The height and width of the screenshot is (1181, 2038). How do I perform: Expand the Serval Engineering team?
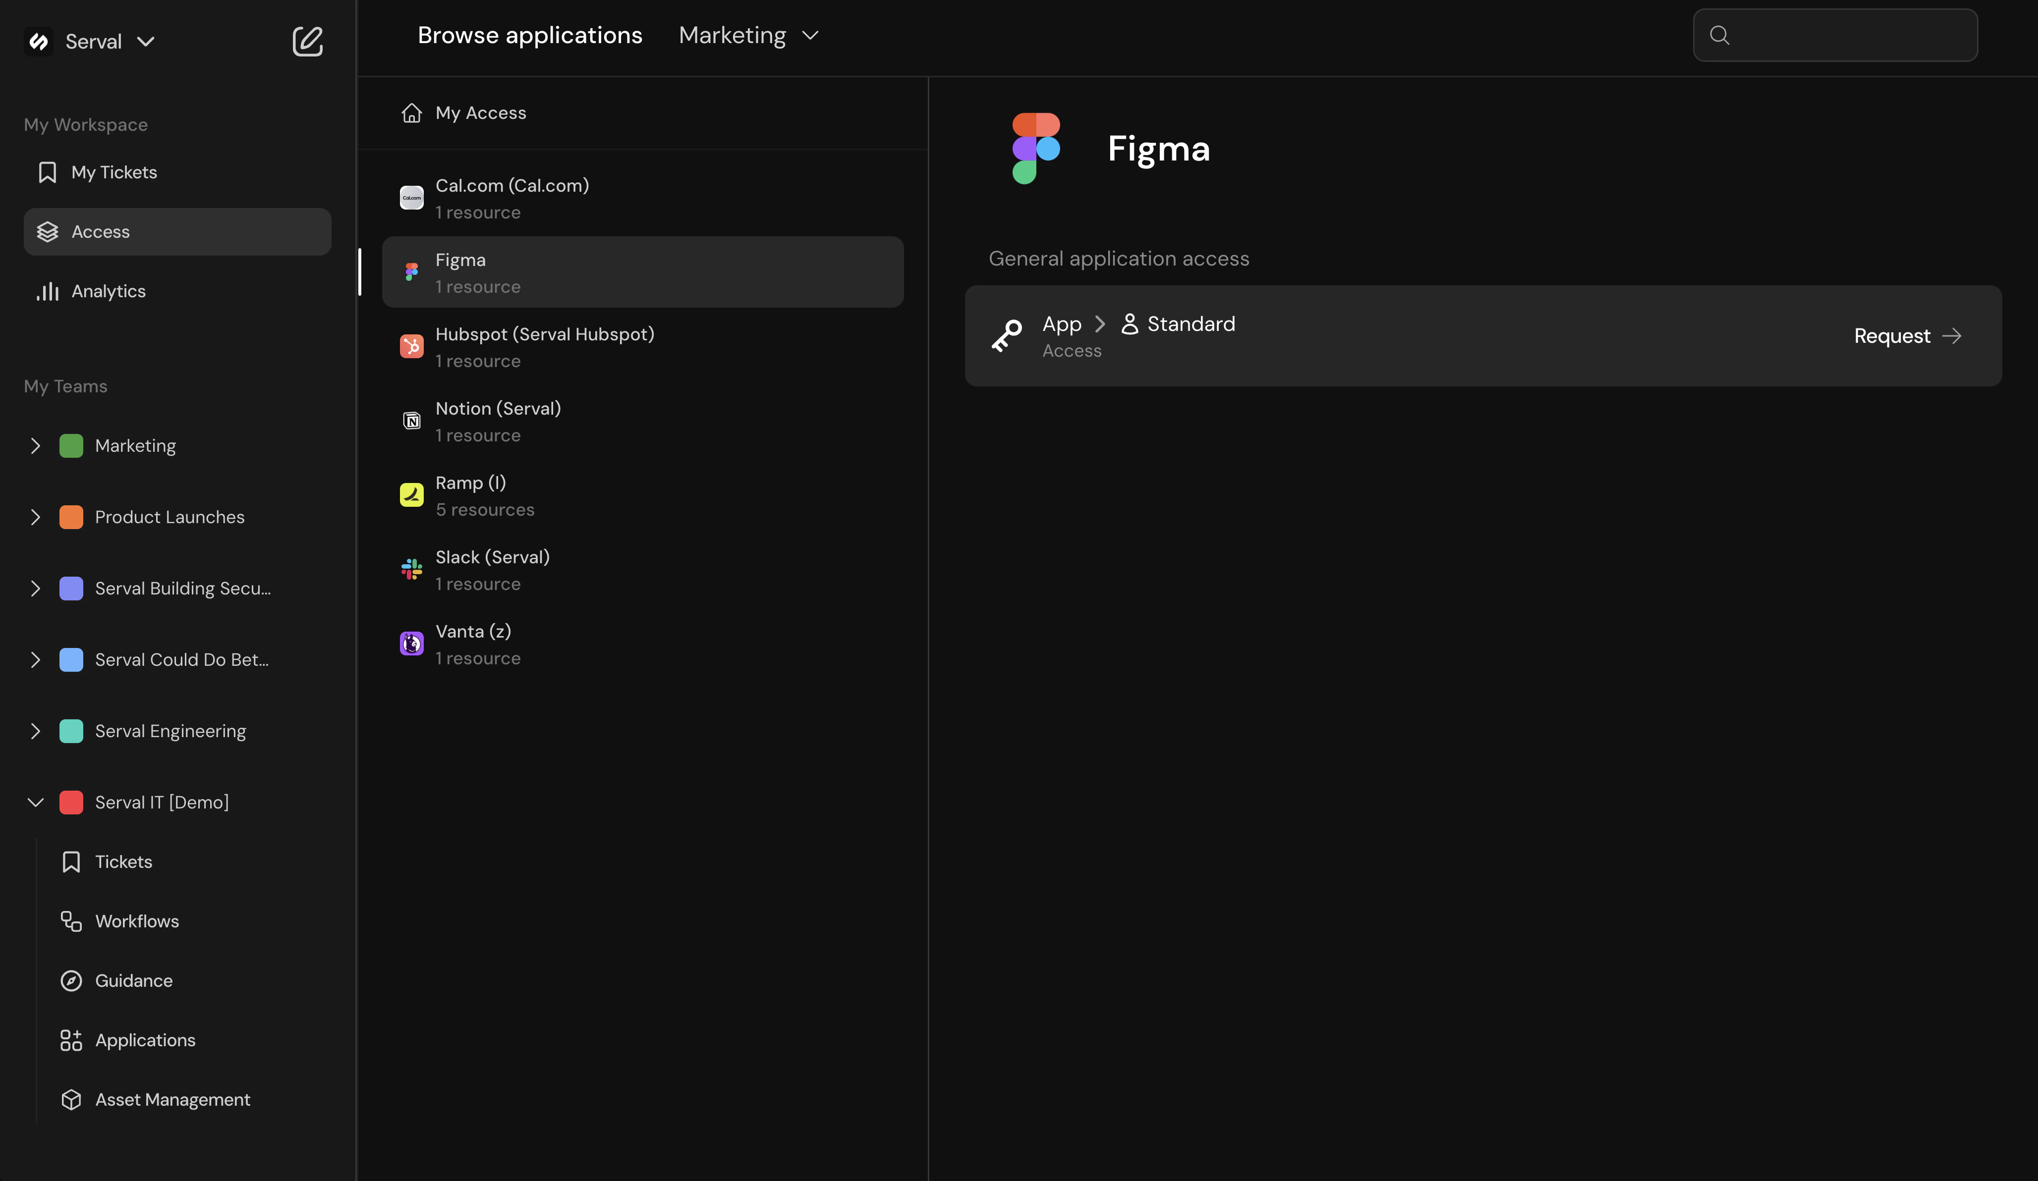pyautogui.click(x=35, y=730)
